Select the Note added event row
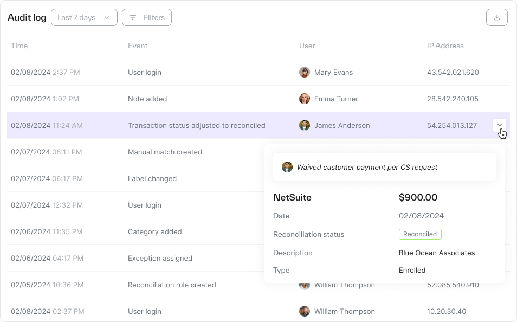The height and width of the screenshot is (322, 517). click(147, 99)
